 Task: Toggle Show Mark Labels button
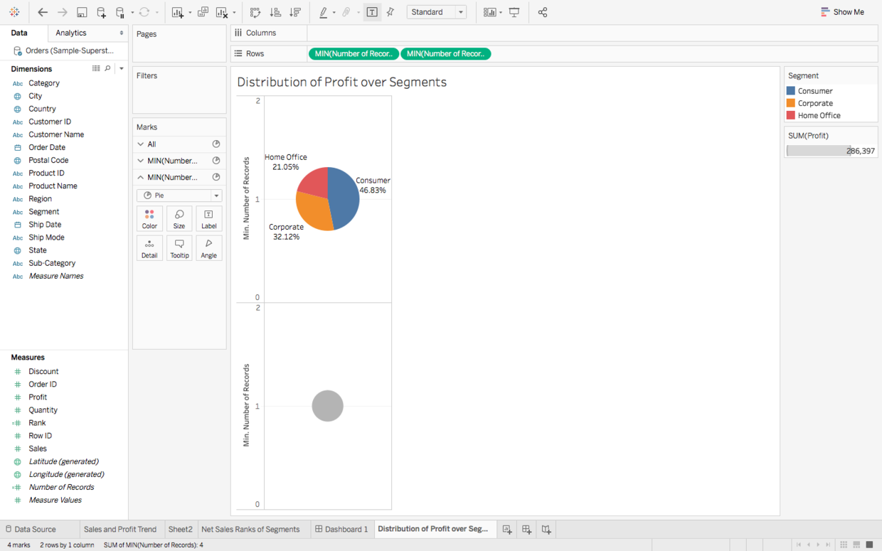click(x=372, y=12)
